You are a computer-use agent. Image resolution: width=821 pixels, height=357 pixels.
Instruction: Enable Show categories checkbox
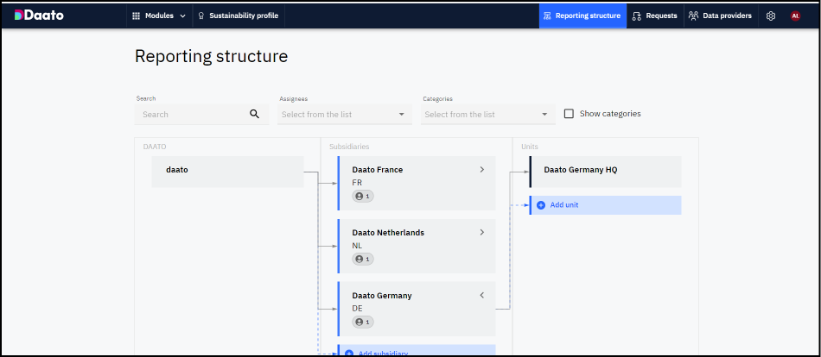pyautogui.click(x=569, y=114)
